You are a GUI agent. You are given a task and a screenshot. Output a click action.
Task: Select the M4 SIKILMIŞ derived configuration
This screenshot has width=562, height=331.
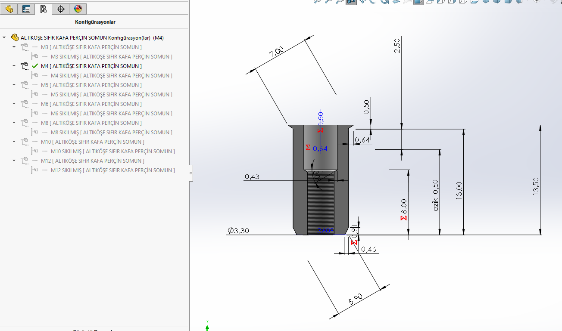pos(111,75)
